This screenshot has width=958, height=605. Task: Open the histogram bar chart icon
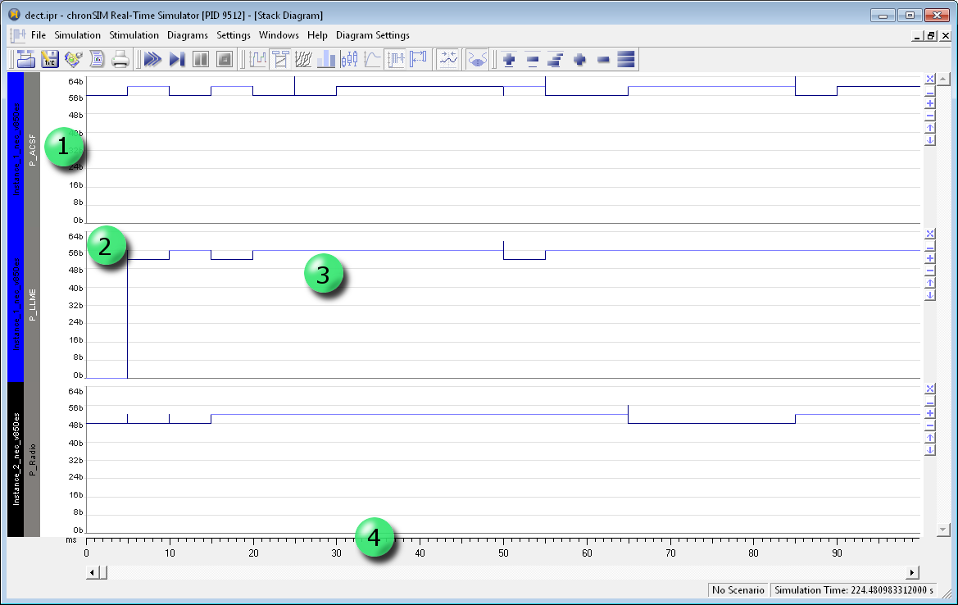325,59
